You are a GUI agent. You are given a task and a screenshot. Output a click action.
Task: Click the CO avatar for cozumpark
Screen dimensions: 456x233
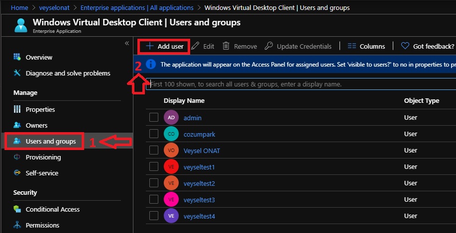pos(171,134)
